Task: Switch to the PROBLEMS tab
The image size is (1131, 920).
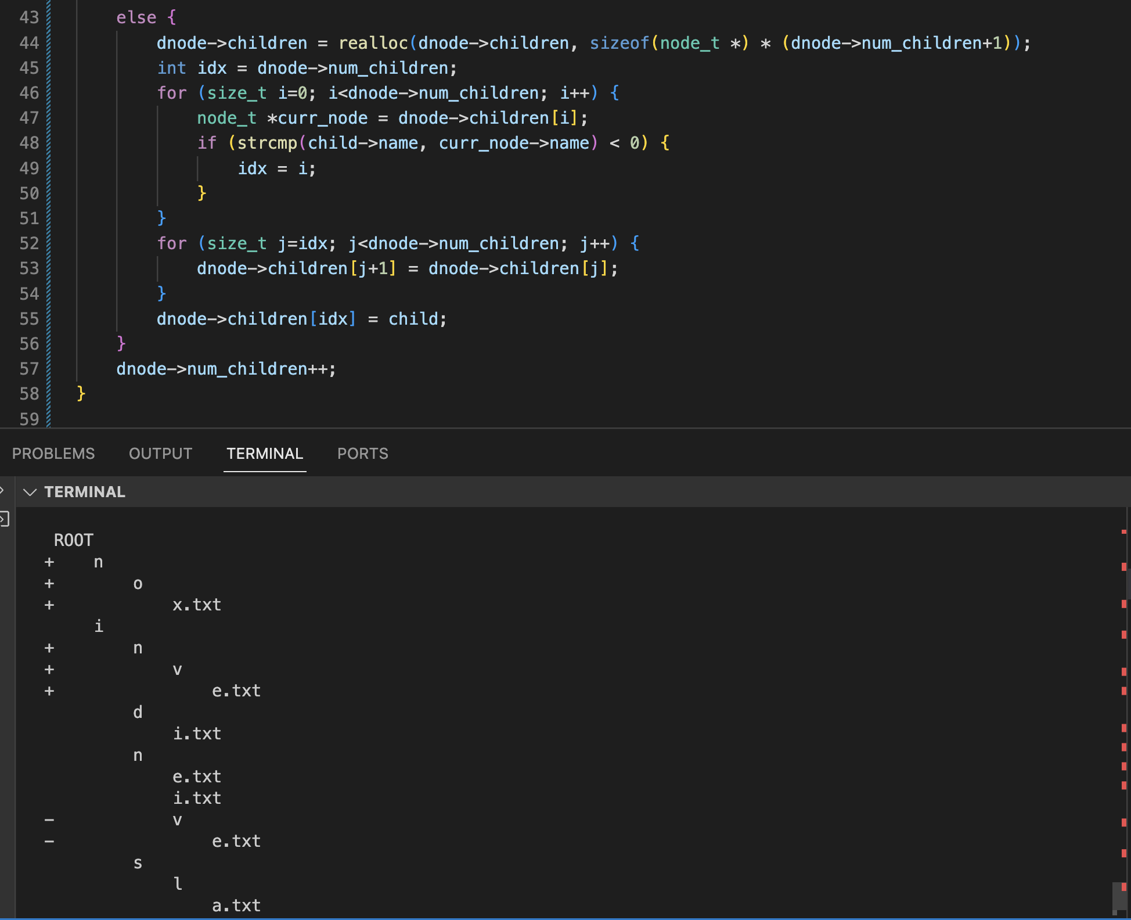Action: pyautogui.click(x=53, y=454)
